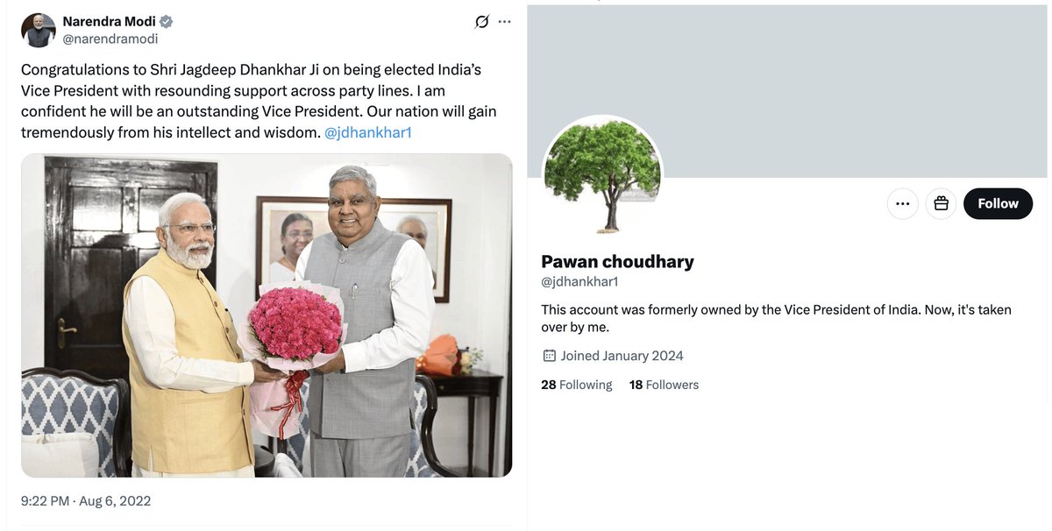The image size is (1052, 531).
Task: Click the @narendramodi handle
Action: [110, 39]
